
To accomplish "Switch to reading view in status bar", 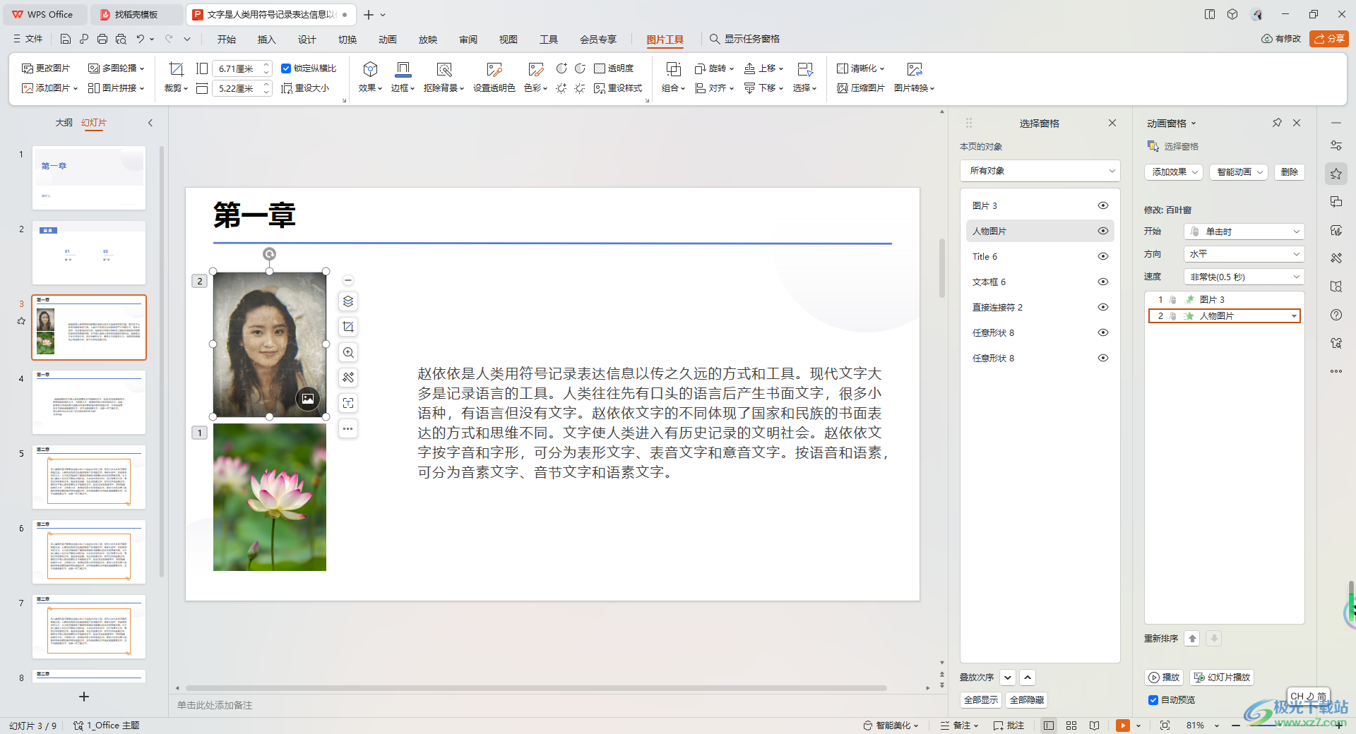I will (x=1094, y=726).
